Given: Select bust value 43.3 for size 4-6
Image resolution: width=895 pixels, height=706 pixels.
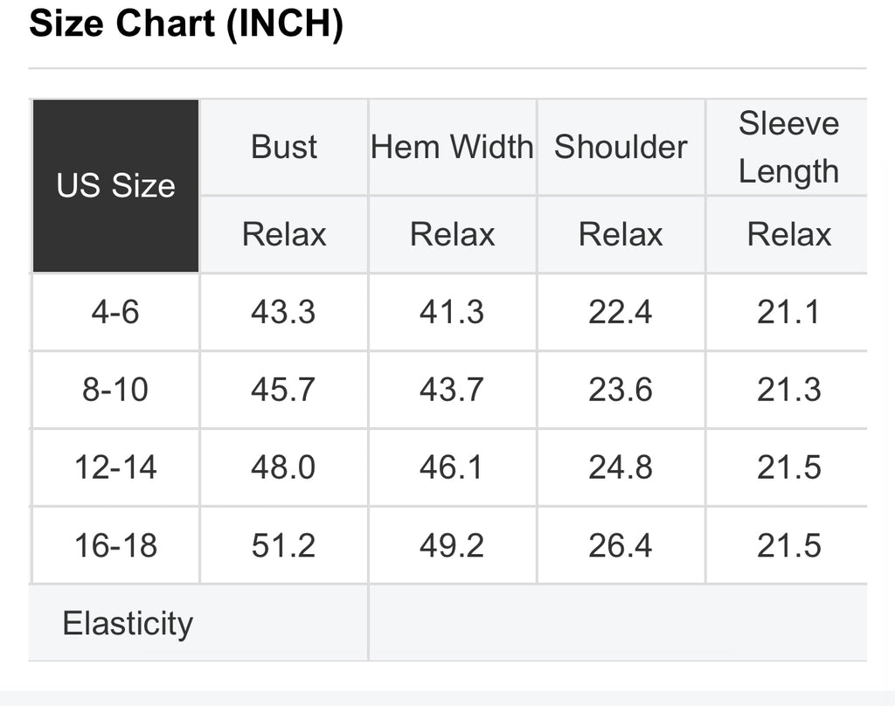Looking at the screenshot, I should pyautogui.click(x=283, y=312).
